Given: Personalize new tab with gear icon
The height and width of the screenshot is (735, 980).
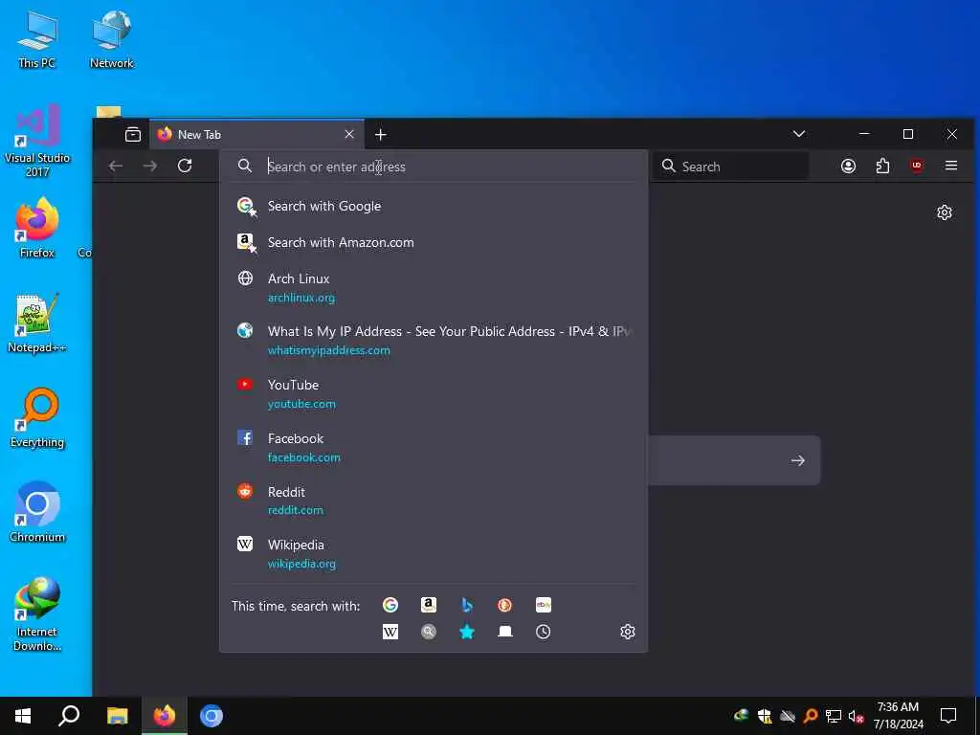Looking at the screenshot, I should tap(945, 212).
